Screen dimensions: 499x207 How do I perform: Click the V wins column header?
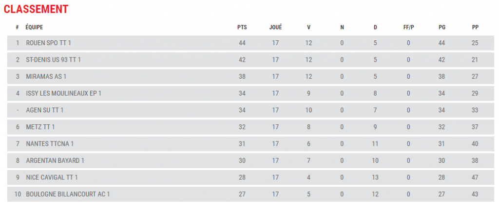(308, 27)
